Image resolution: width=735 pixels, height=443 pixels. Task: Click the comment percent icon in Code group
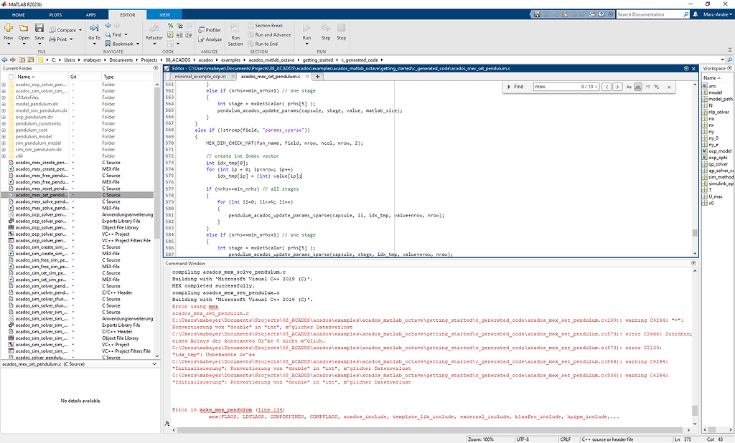point(170,26)
